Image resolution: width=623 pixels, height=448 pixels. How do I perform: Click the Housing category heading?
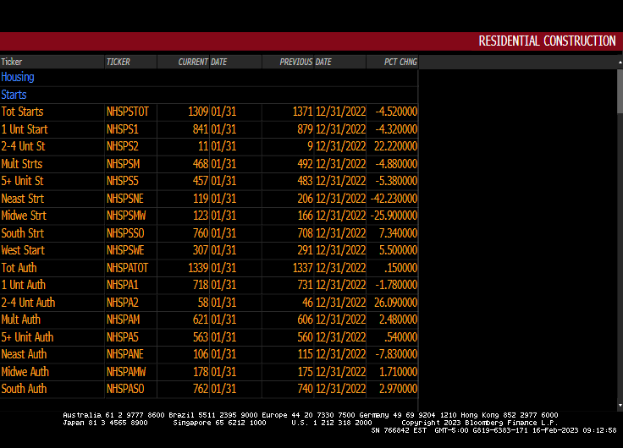coord(18,77)
